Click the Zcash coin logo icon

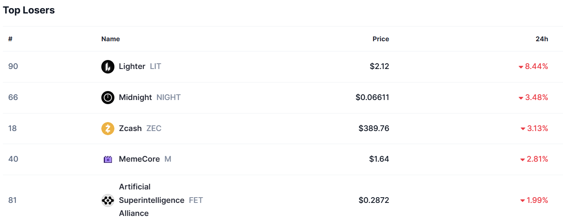[108, 129]
